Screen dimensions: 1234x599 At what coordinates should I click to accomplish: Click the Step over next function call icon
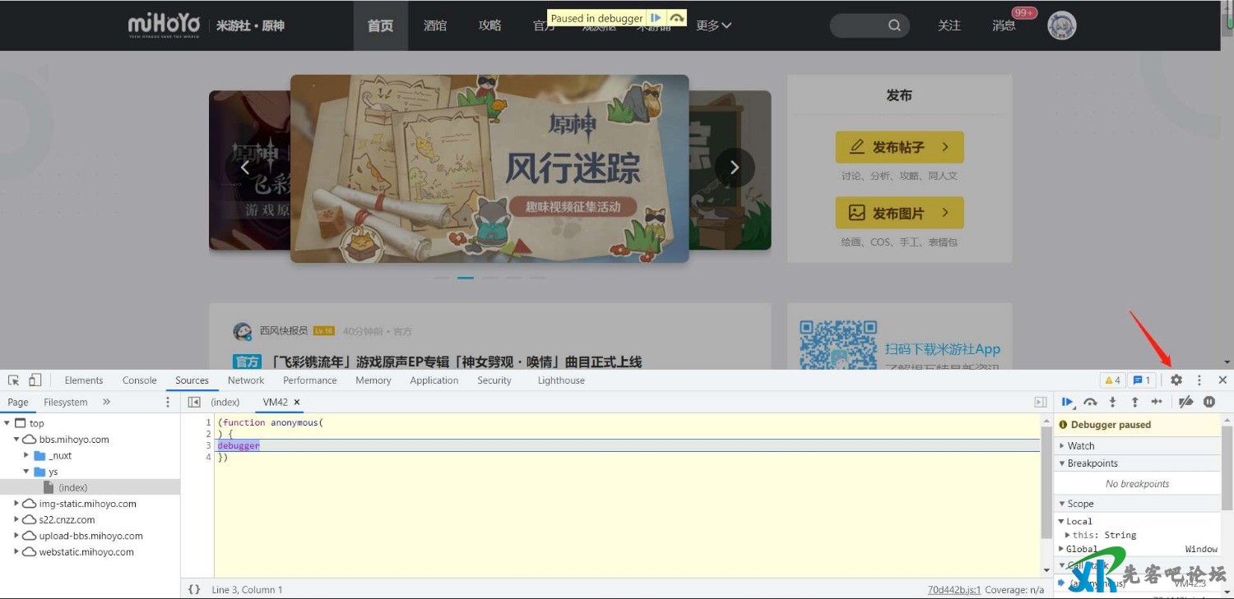(x=1091, y=402)
